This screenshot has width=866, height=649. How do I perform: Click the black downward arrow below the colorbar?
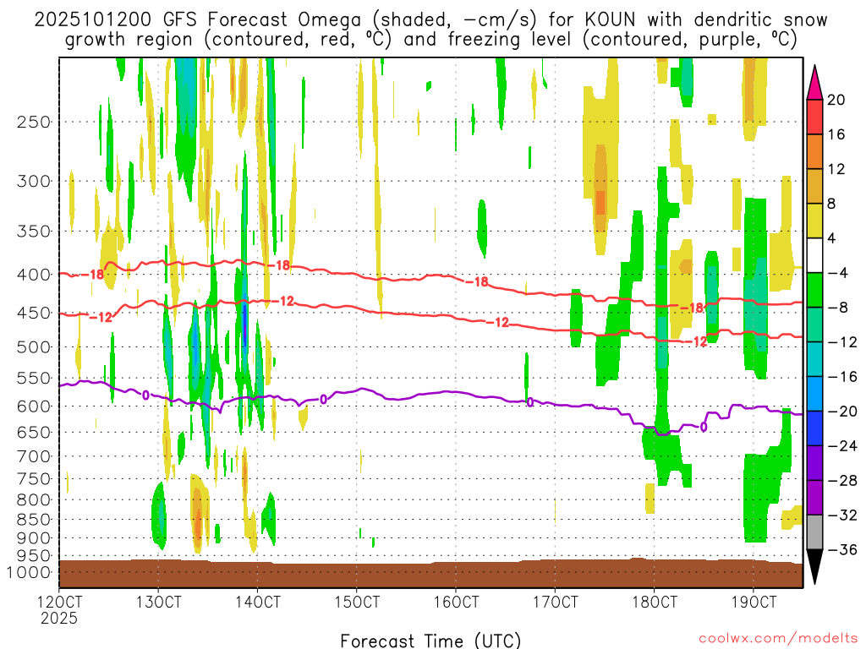point(814,567)
